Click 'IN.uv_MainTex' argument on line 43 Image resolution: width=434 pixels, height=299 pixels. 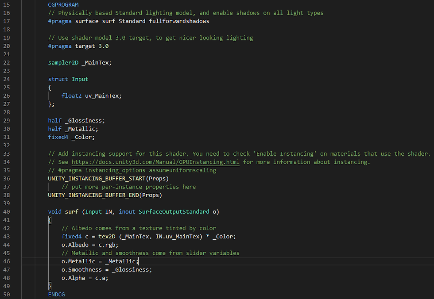[177, 237]
